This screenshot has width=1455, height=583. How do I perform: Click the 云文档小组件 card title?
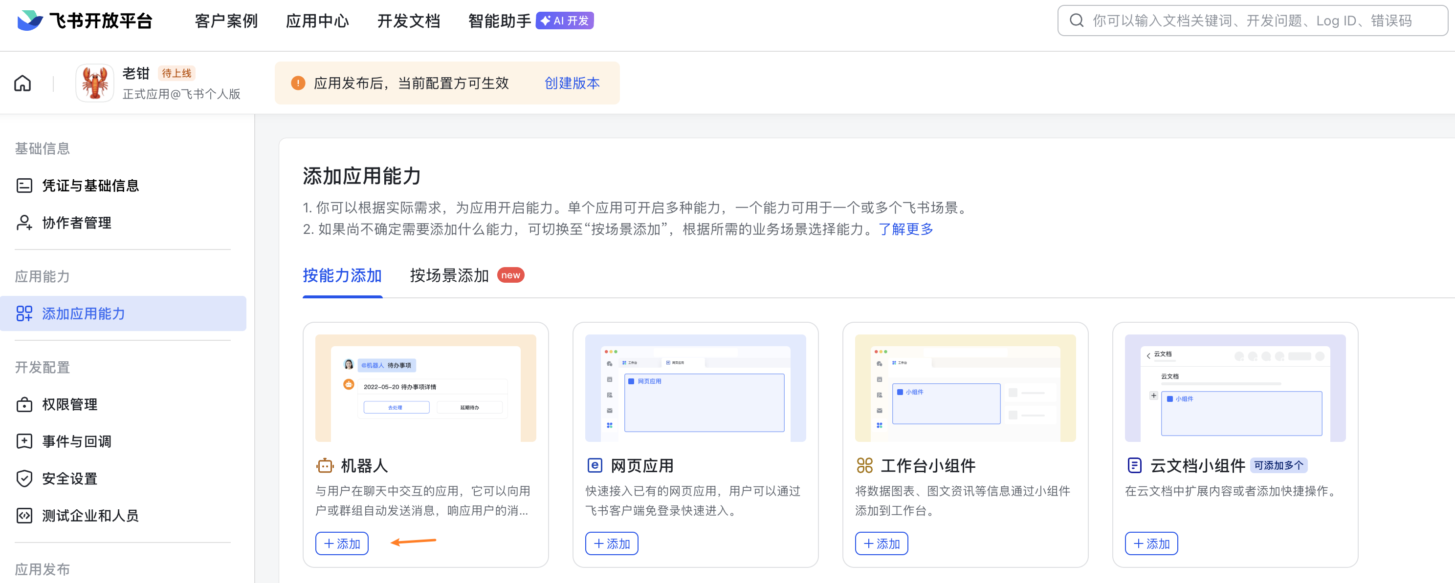1198,466
